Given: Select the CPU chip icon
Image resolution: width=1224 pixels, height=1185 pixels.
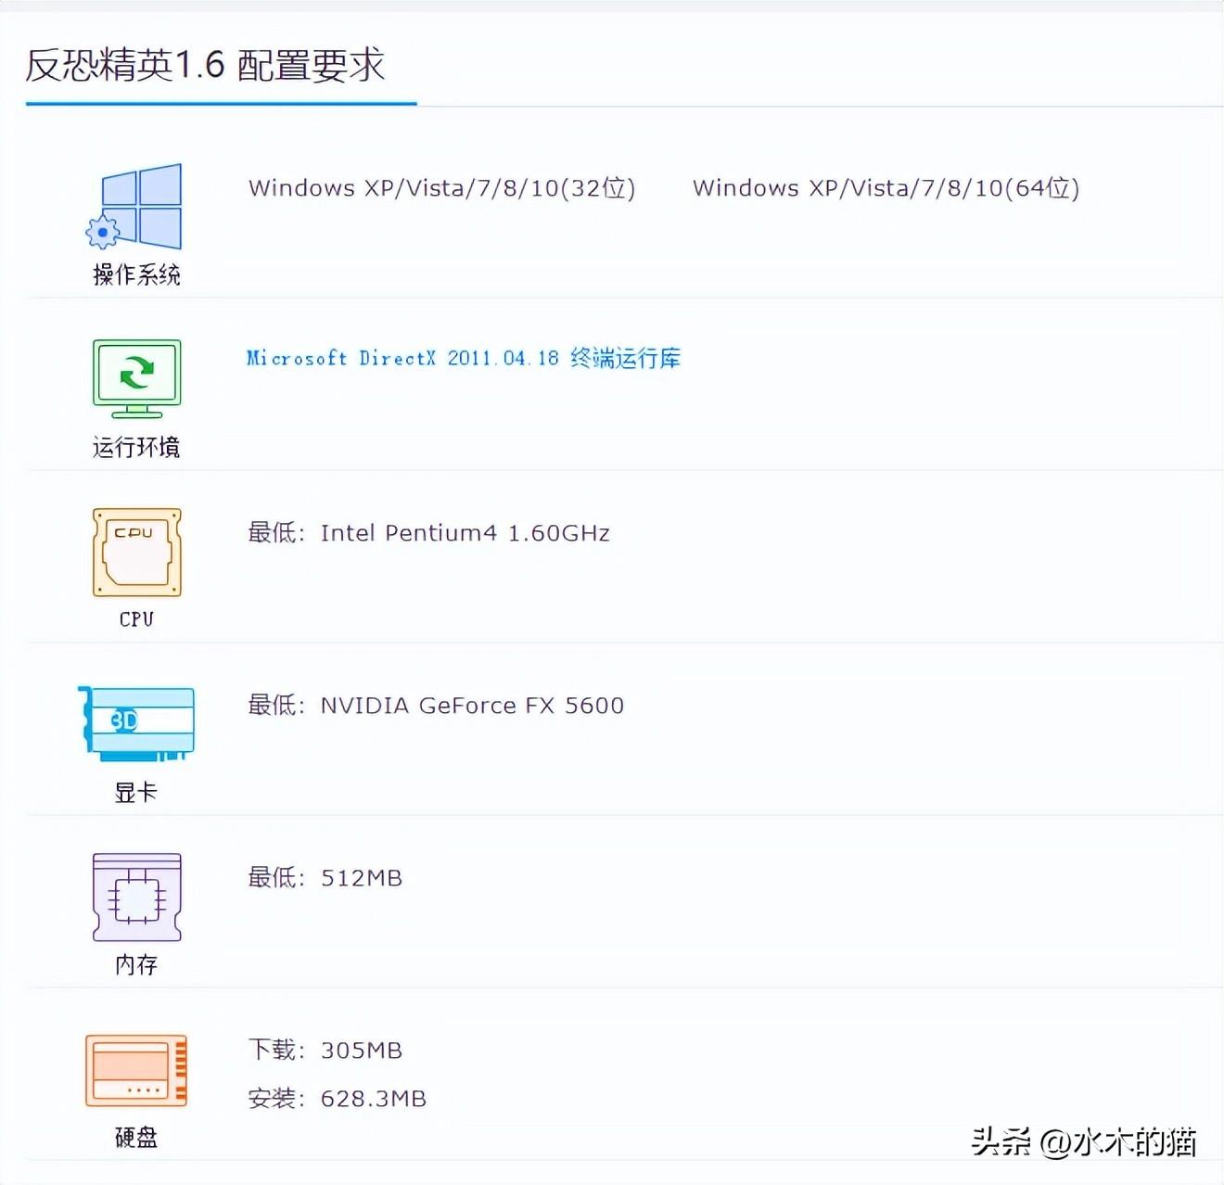Looking at the screenshot, I should 136,552.
